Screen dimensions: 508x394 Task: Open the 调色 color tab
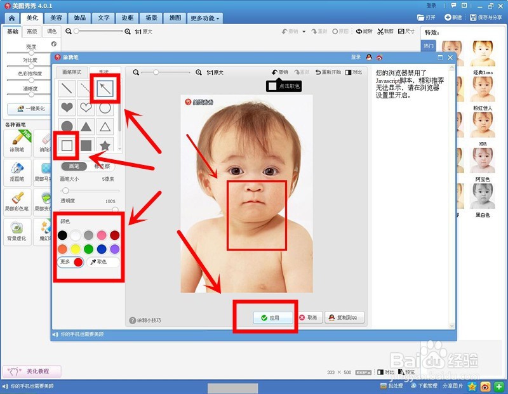tap(51, 31)
